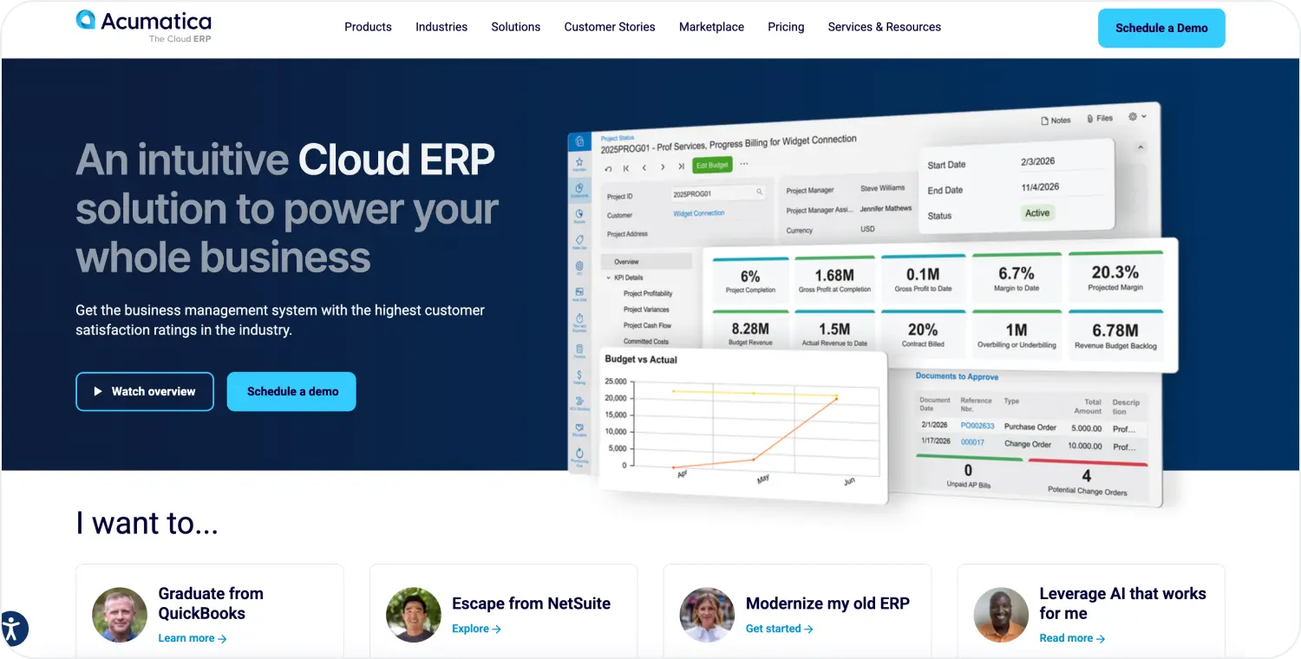Click the undo arrow in project toolbar
The width and height of the screenshot is (1301, 659).
point(608,168)
